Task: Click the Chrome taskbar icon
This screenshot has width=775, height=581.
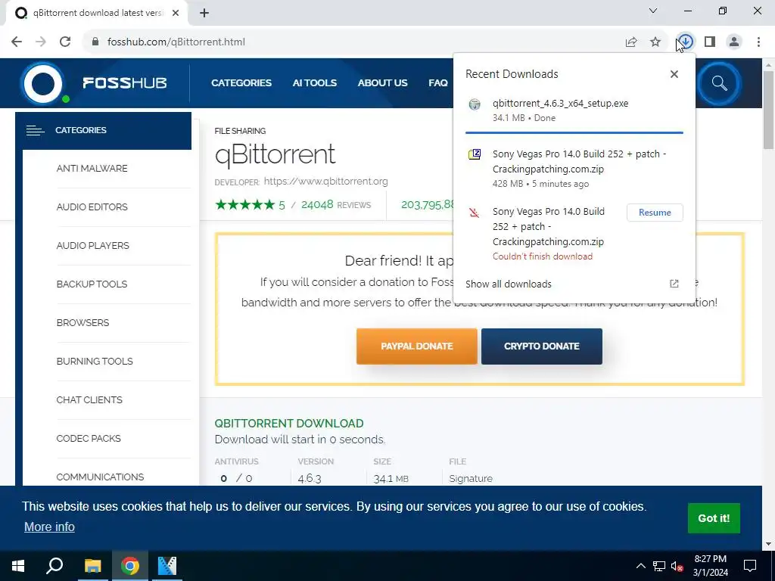Action: coord(130,566)
